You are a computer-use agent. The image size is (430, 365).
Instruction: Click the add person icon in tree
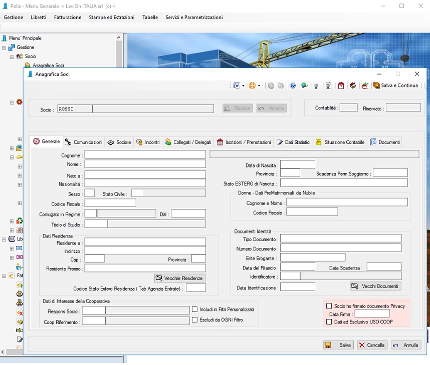(20, 267)
